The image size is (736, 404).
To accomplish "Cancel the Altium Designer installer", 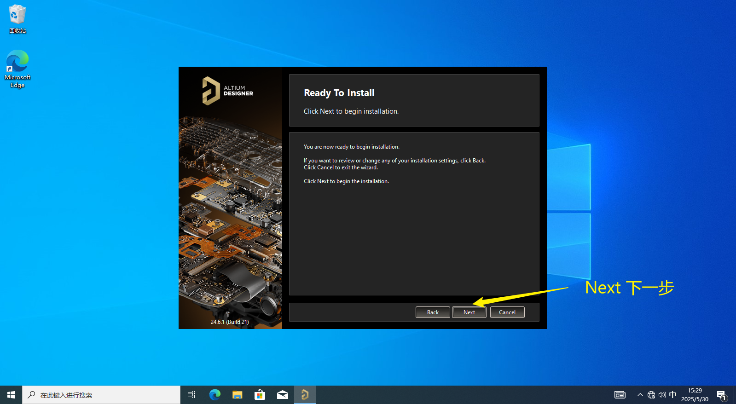I will (x=507, y=312).
